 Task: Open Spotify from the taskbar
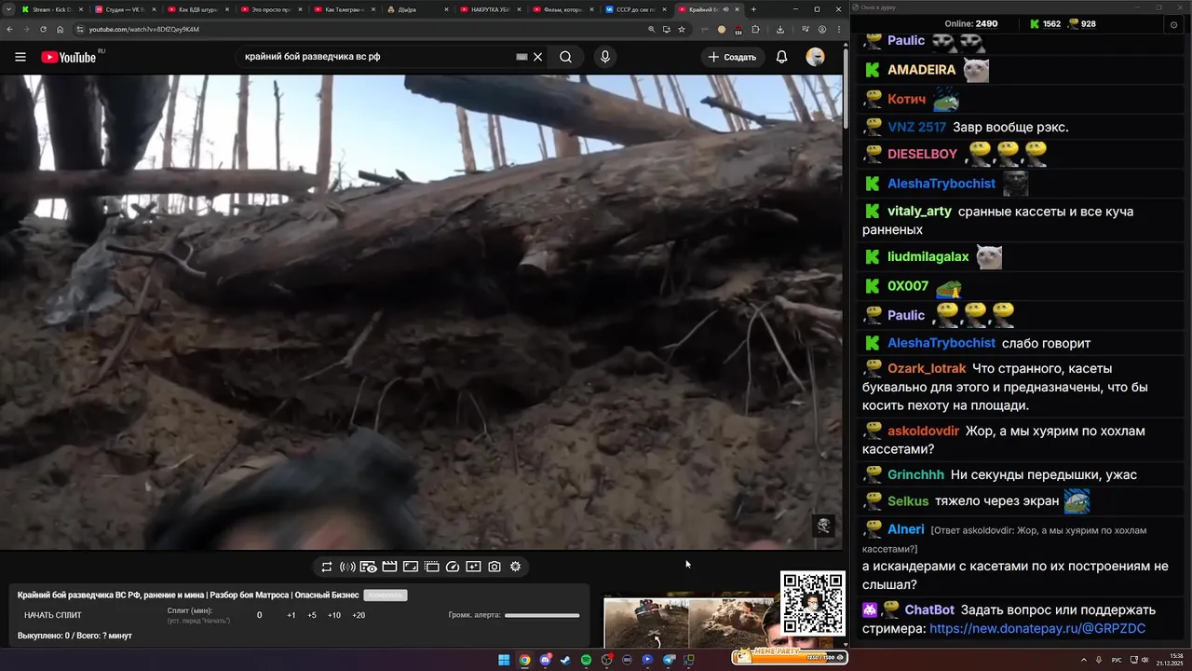coord(586,660)
